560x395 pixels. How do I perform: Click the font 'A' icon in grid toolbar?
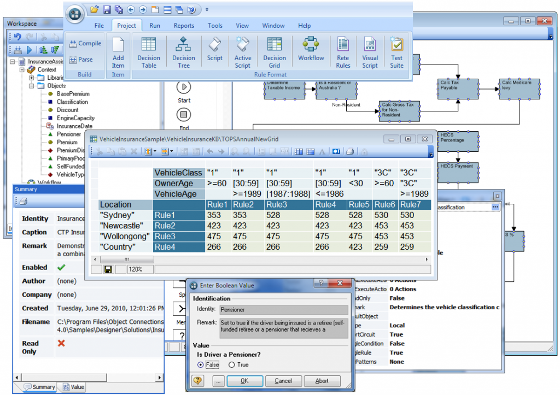[x=322, y=152]
